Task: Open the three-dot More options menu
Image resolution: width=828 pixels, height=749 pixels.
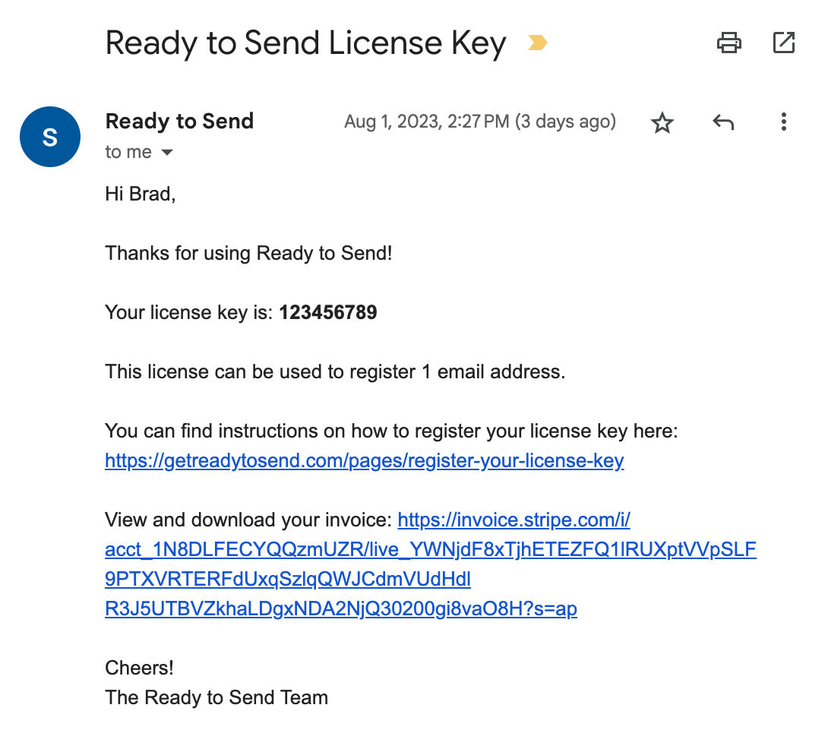Action: [x=783, y=122]
